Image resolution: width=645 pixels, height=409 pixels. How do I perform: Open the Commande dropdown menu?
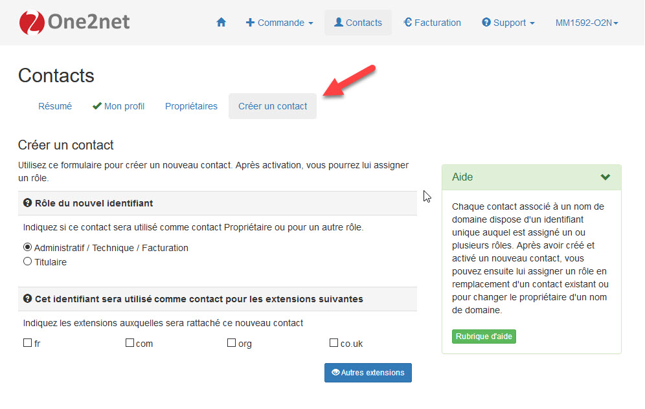pos(279,23)
